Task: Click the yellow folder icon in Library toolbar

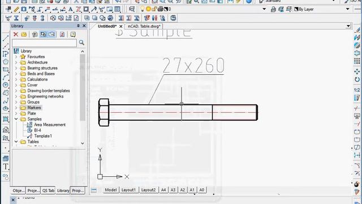Action: coord(24,35)
